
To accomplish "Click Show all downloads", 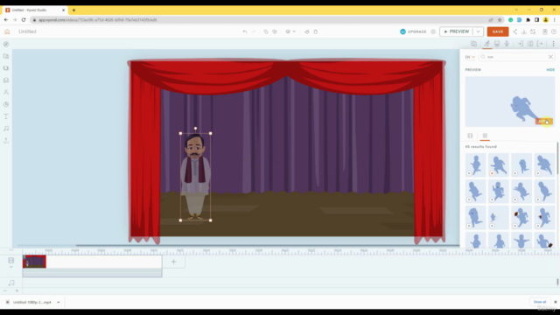I will pos(540,302).
